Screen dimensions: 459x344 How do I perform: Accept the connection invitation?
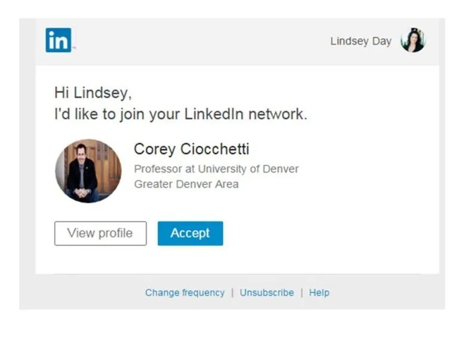point(190,234)
